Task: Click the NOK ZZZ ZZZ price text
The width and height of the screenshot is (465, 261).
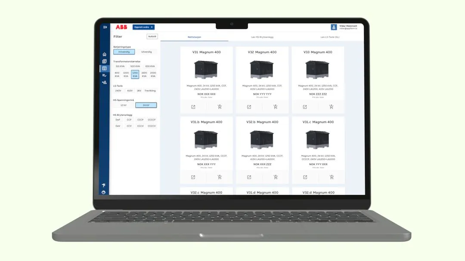Action: pos(318,94)
